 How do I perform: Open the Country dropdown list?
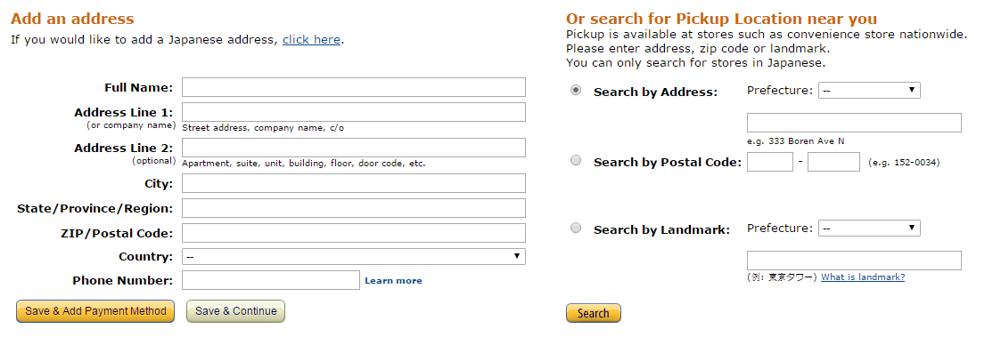click(354, 256)
